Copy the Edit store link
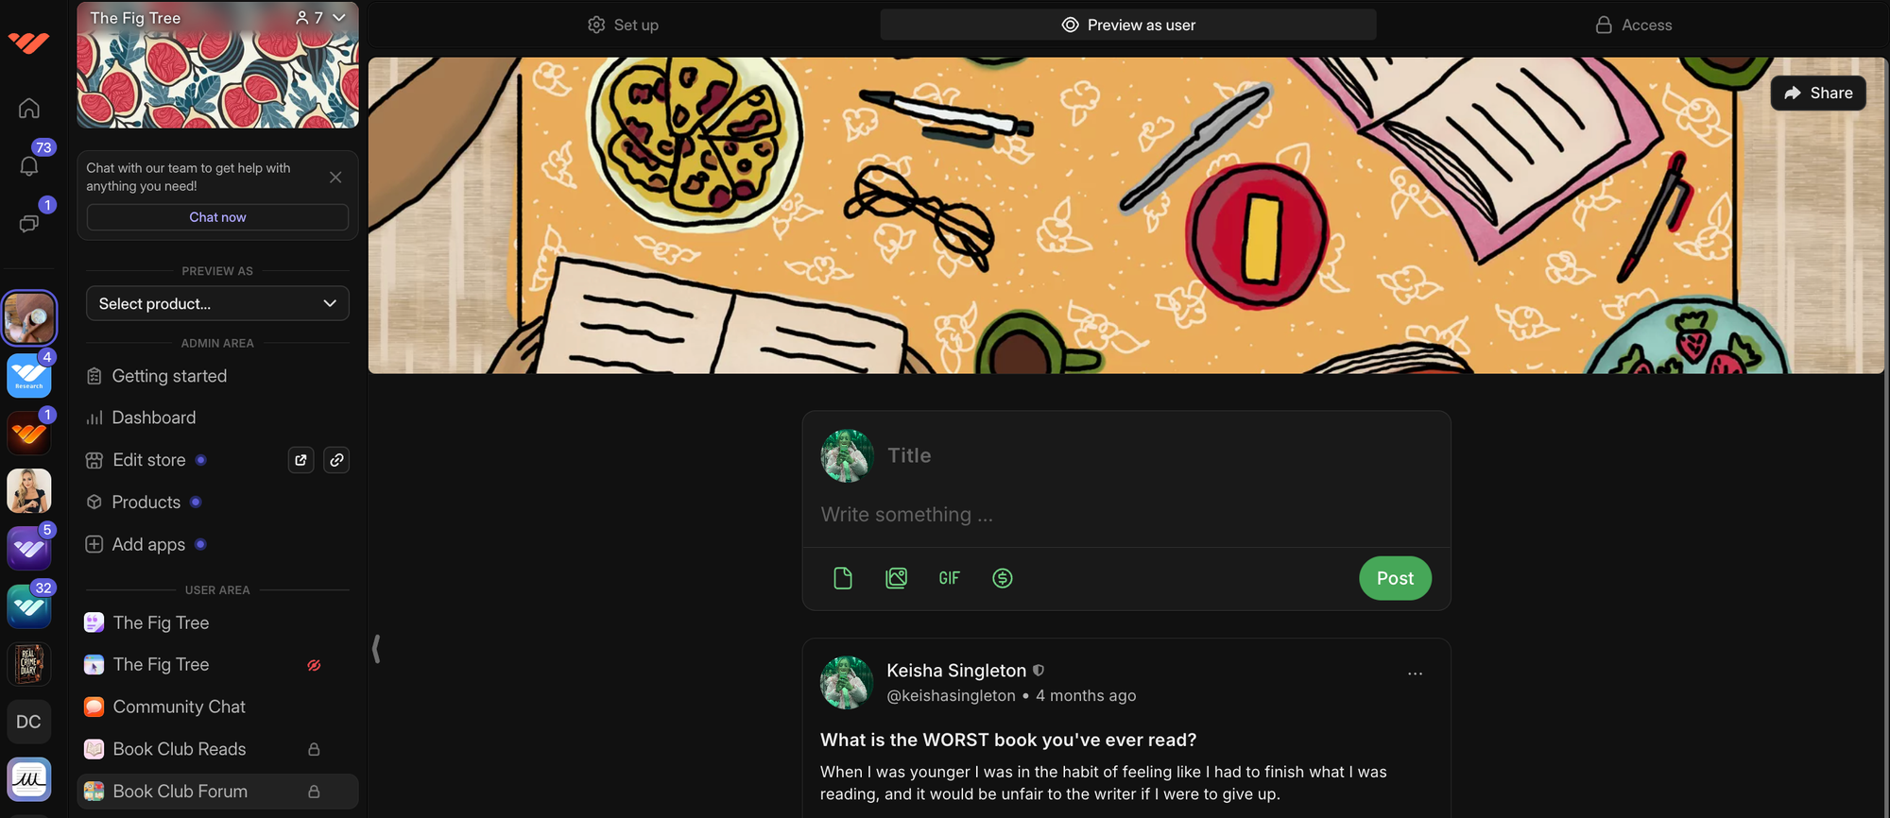Viewport: 1890px width, 818px height. pyautogui.click(x=336, y=460)
